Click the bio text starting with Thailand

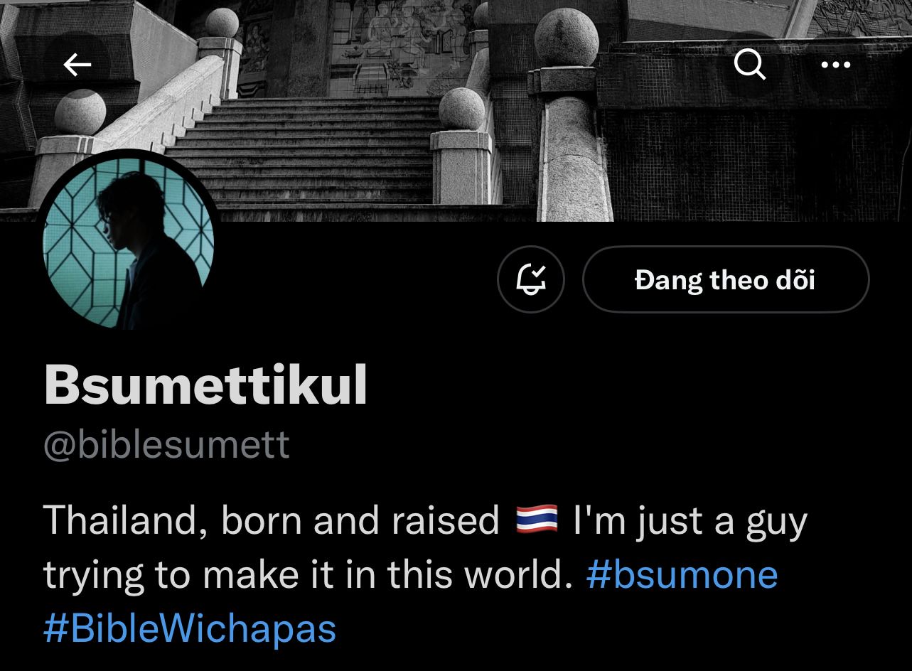425,574
